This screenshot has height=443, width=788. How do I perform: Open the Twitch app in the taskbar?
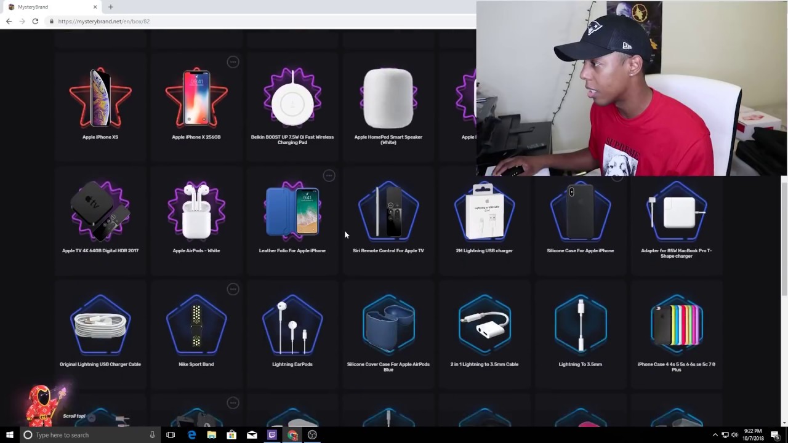click(272, 435)
